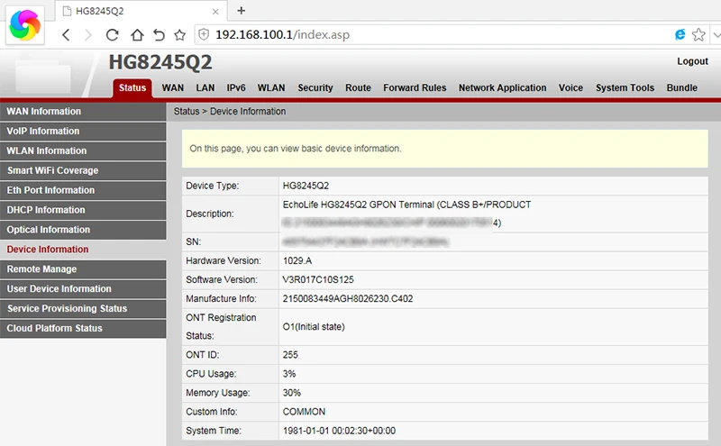This screenshot has width=721, height=446.
Task: Switch engine via Internet Explorer icon
Action: [x=680, y=34]
